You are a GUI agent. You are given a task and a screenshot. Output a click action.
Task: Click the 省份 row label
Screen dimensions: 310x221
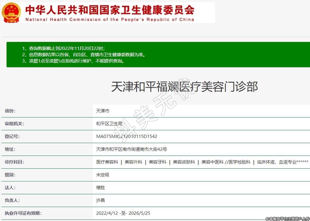point(10,111)
